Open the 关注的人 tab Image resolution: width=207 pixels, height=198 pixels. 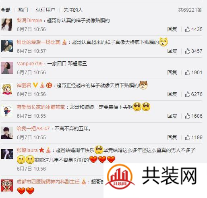73,10
